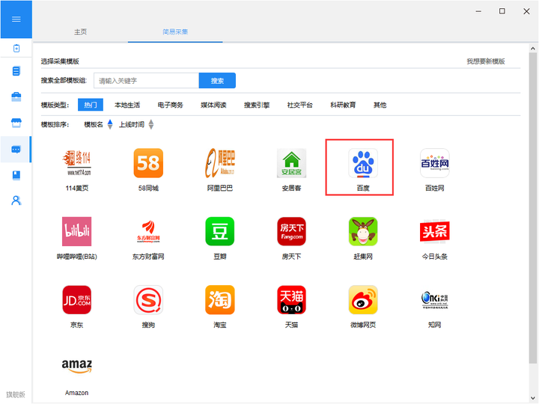Pick the 东方财富网 template
This screenshot has height=404, width=539.
click(148, 239)
